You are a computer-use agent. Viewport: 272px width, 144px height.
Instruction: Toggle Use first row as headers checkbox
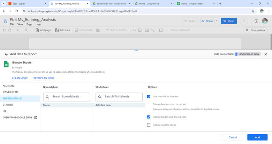149,97
